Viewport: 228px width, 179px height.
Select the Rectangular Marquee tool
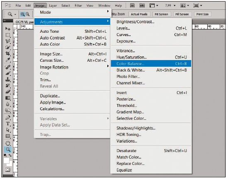point(8,35)
